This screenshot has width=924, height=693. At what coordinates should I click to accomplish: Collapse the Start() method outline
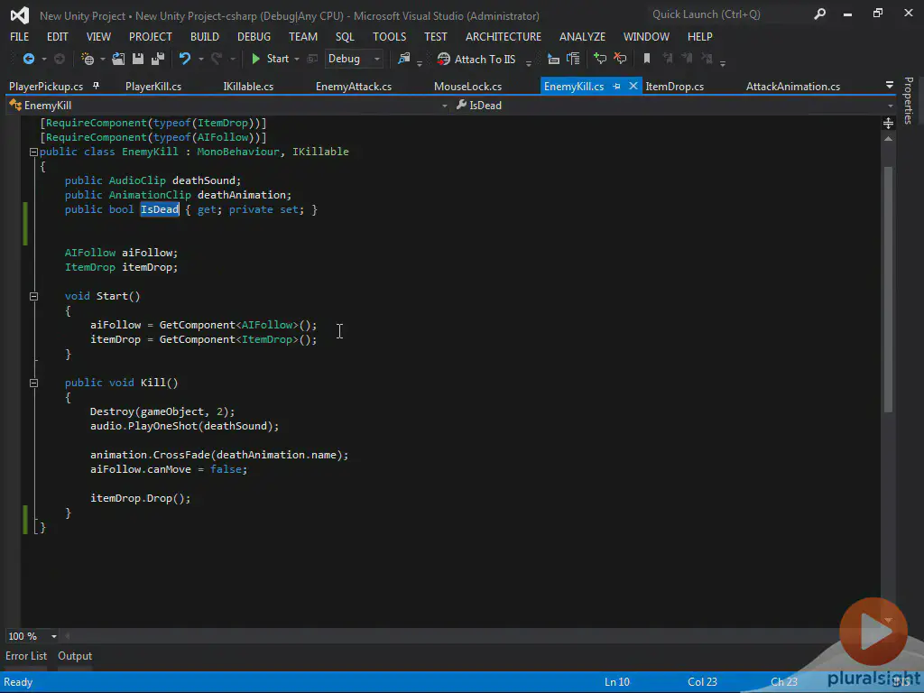[33, 296]
